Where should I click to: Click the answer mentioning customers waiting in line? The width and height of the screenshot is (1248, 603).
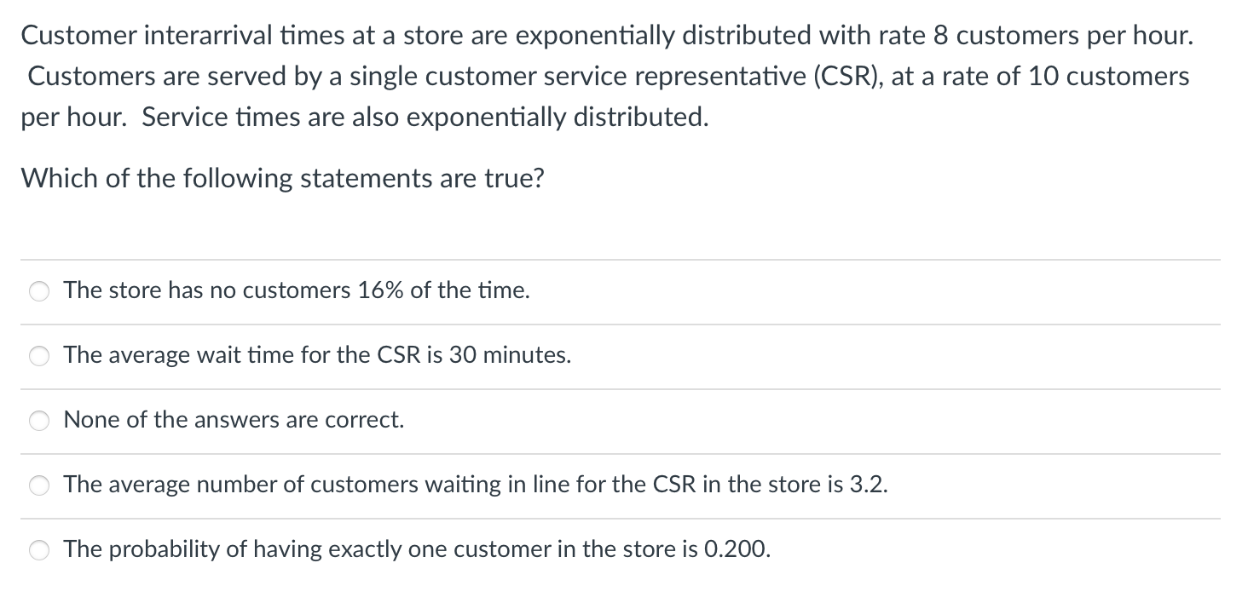pyautogui.click(x=476, y=485)
